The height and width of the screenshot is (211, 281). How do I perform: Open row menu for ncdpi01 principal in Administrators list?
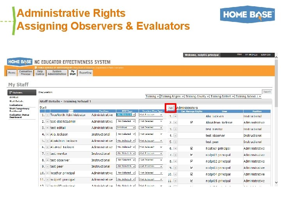click(175, 155)
